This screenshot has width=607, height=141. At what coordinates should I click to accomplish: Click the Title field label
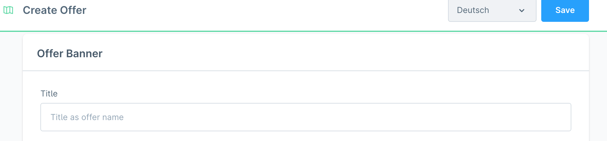[49, 94]
